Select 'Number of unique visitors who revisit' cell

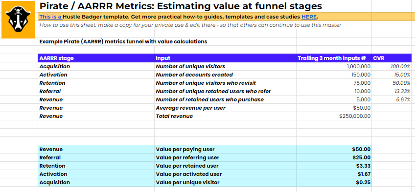coord(226,83)
